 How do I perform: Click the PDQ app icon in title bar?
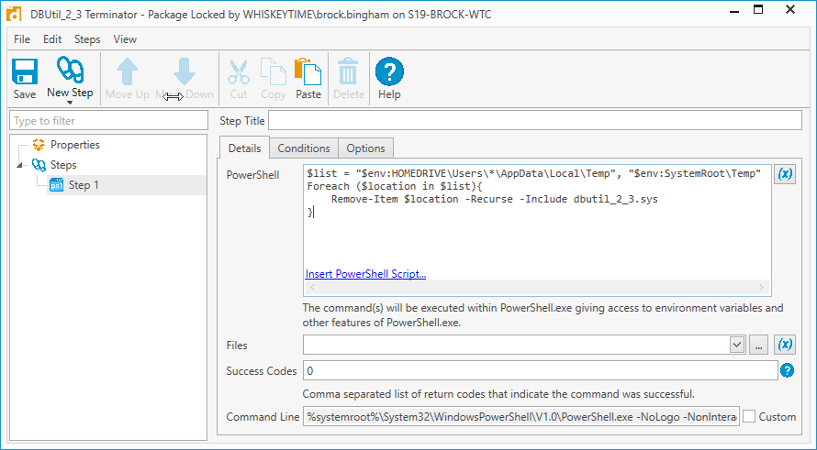point(14,14)
